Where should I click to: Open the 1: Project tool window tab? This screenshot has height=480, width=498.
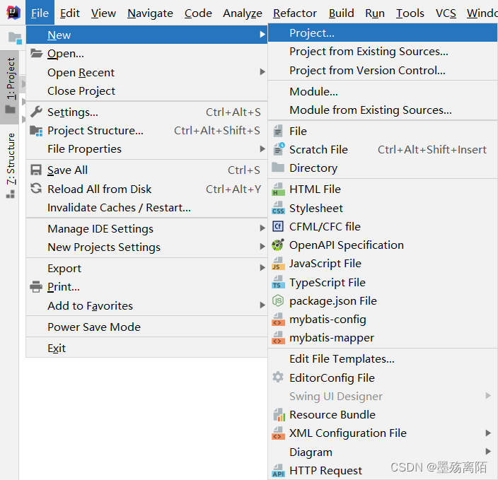click(10, 79)
